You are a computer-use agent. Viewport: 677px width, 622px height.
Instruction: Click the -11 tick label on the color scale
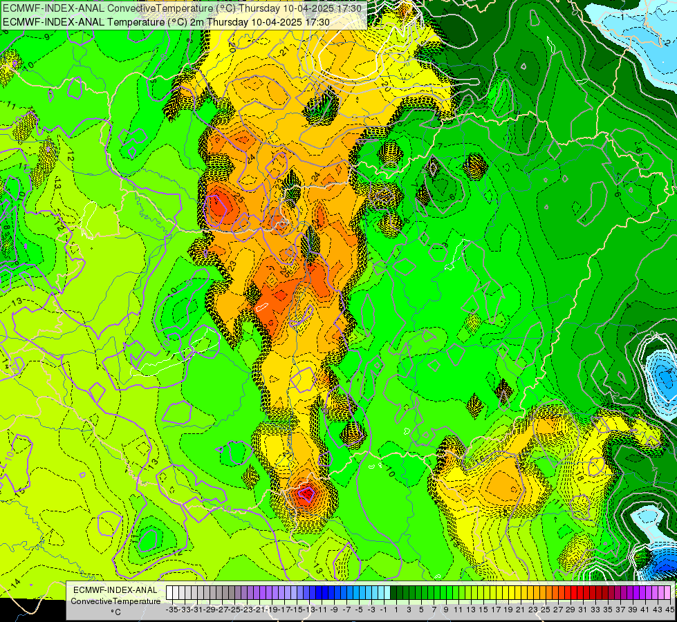322,610
